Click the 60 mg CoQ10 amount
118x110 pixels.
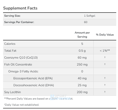82,58
